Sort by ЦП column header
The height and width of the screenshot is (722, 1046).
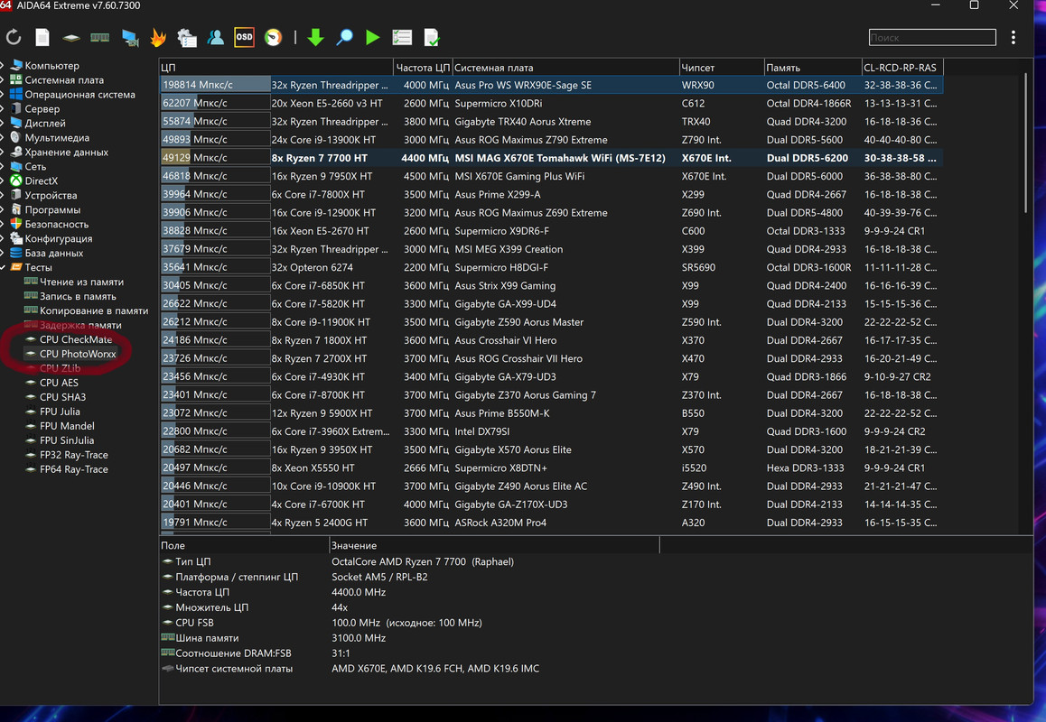coord(276,68)
